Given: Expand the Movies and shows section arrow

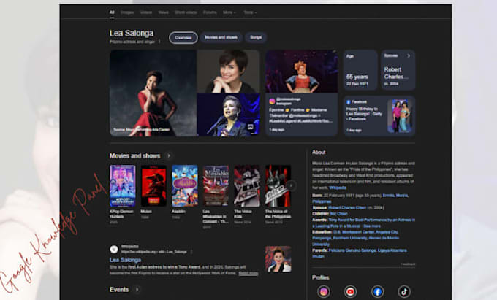Looking at the screenshot, I should (x=169, y=155).
